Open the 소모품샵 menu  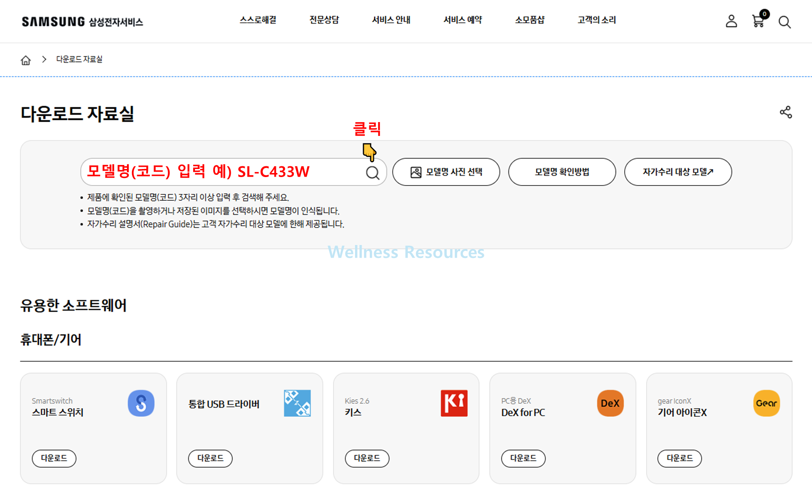pyautogui.click(x=530, y=20)
